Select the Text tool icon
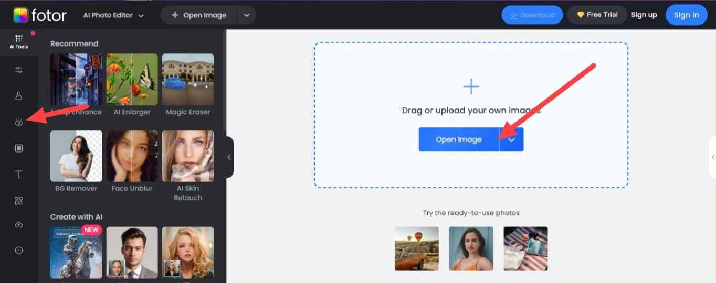The image size is (716, 283). (19, 175)
